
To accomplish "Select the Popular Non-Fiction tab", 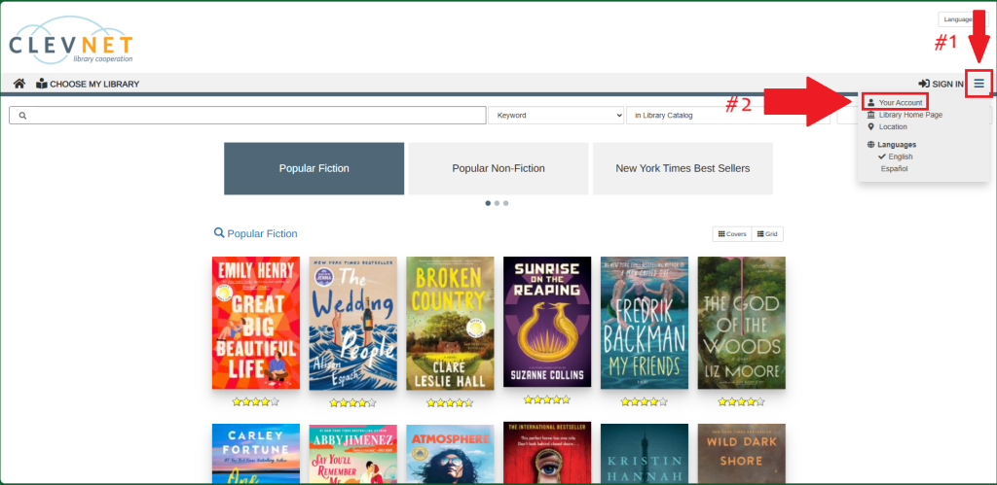I will (498, 168).
